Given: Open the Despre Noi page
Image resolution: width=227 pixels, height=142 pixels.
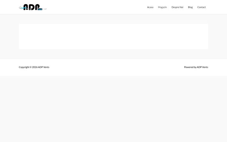Looking at the screenshot, I should tap(177, 7).
